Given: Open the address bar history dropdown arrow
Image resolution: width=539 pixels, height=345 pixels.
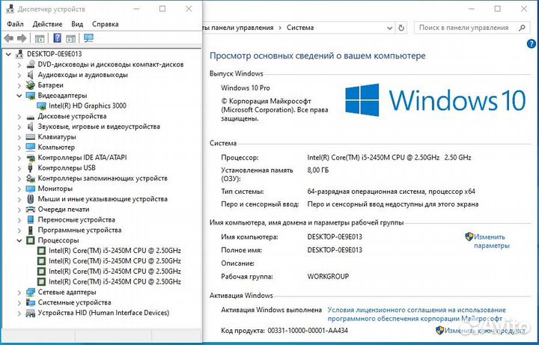Looking at the screenshot, I should coord(389,28).
